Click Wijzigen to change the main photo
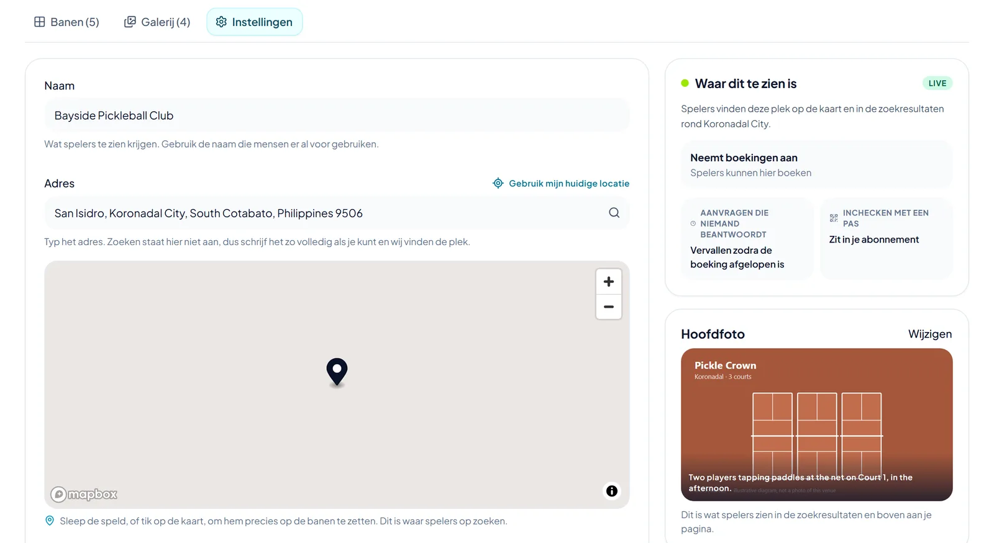Image resolution: width=994 pixels, height=543 pixels. (x=929, y=334)
